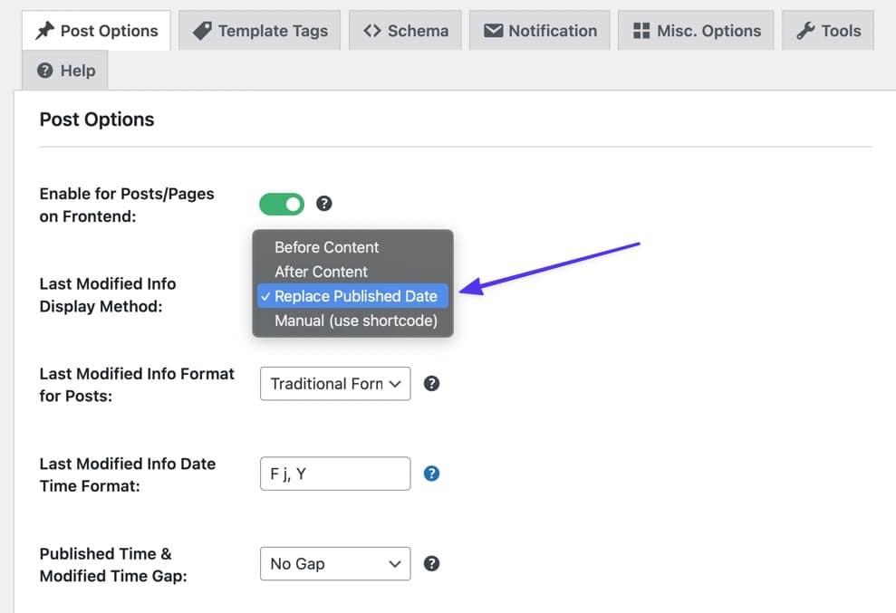Open the Last Modified Info Format dropdown
This screenshot has width=896, height=613.
(335, 383)
